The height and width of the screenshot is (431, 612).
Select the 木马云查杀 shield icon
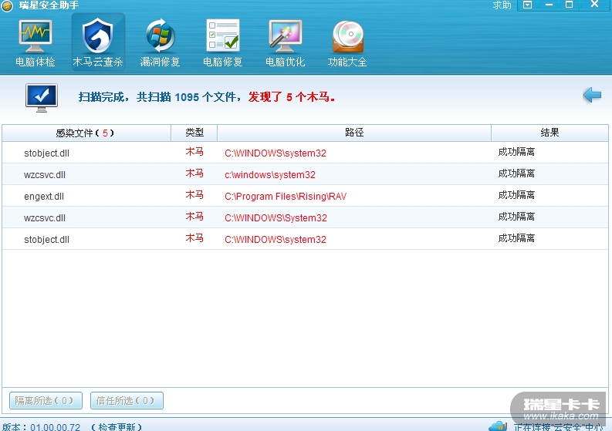[x=97, y=36]
